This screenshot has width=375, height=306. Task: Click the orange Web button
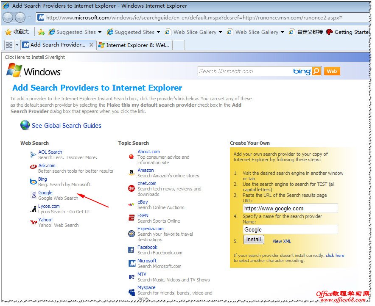coord(332,71)
